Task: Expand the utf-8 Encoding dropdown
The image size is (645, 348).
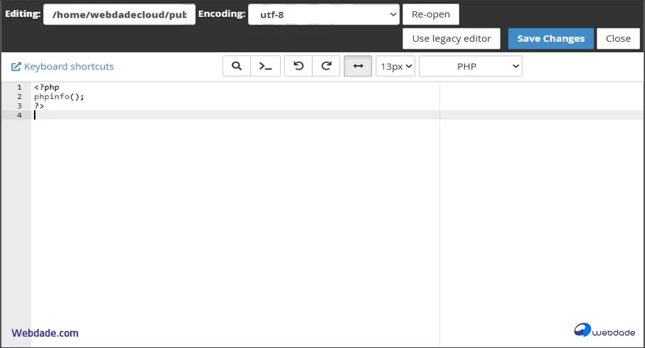Action: [324, 14]
